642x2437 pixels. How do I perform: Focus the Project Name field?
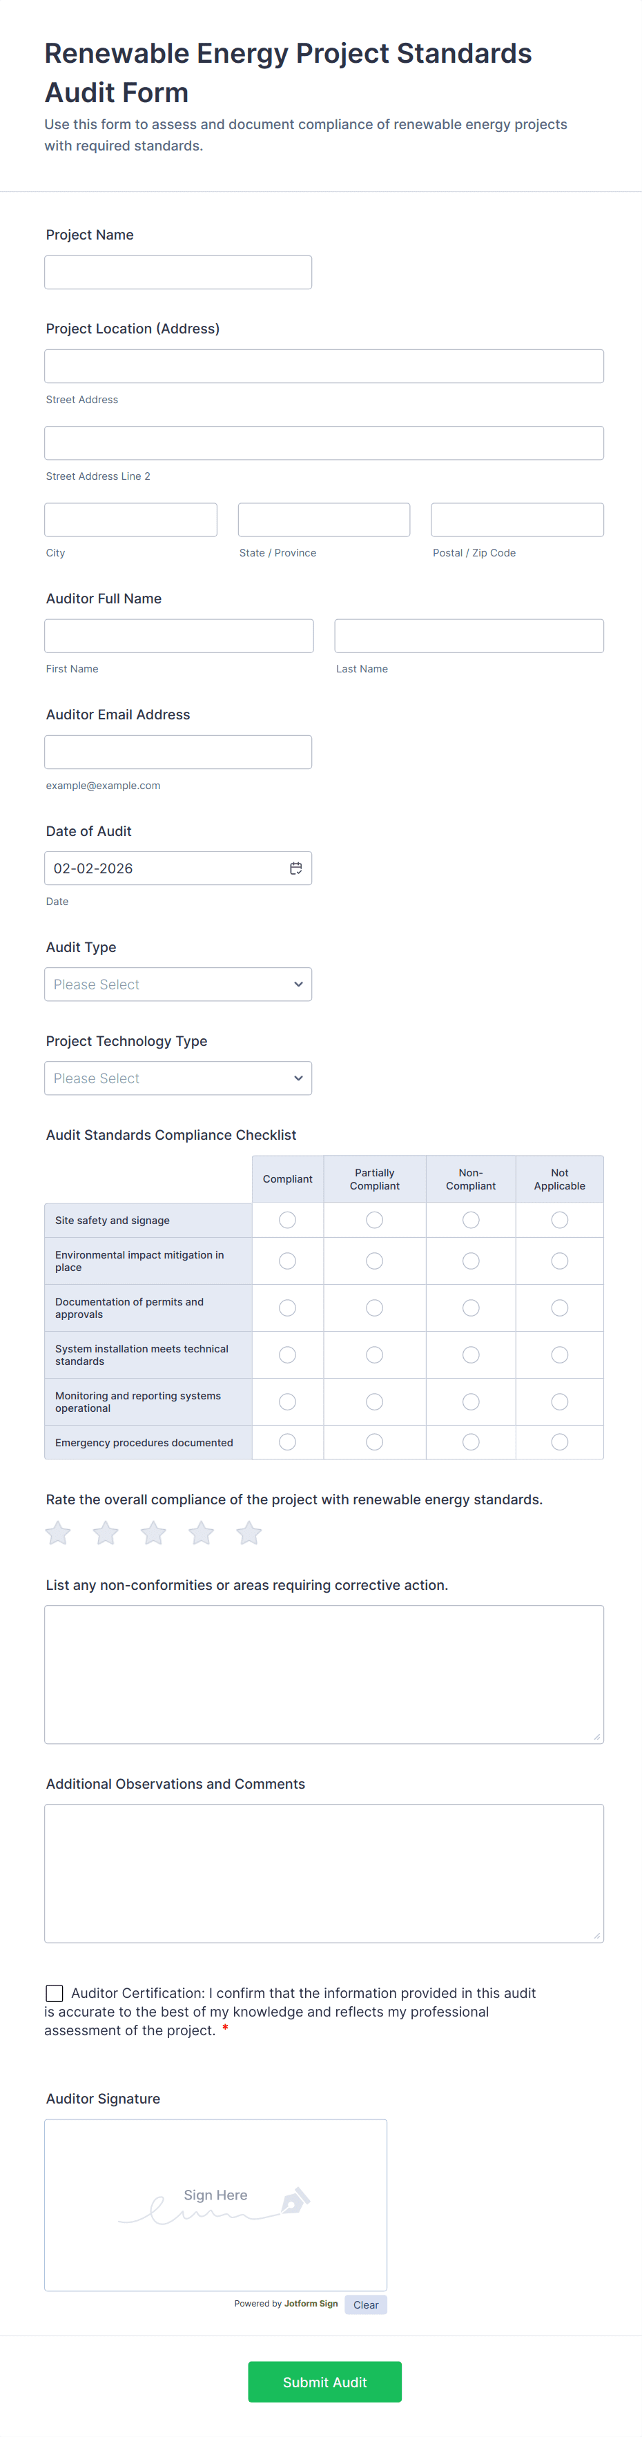pos(177,273)
